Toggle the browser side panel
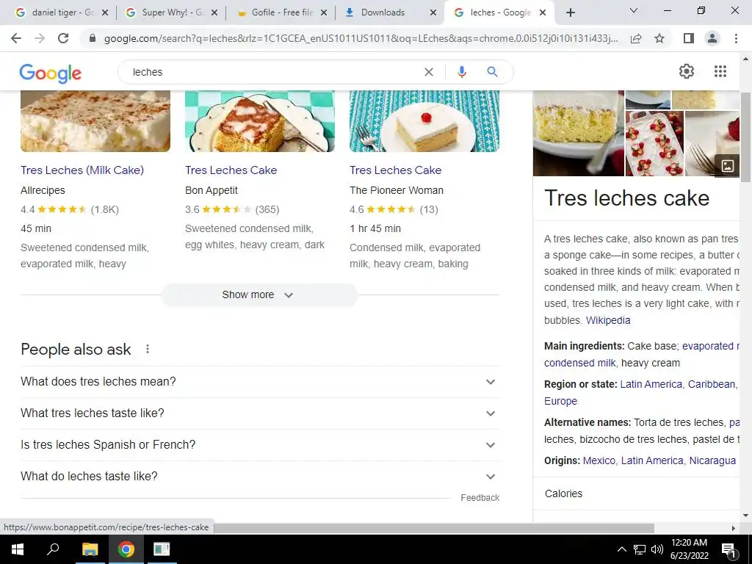The width and height of the screenshot is (752, 564). point(689,38)
